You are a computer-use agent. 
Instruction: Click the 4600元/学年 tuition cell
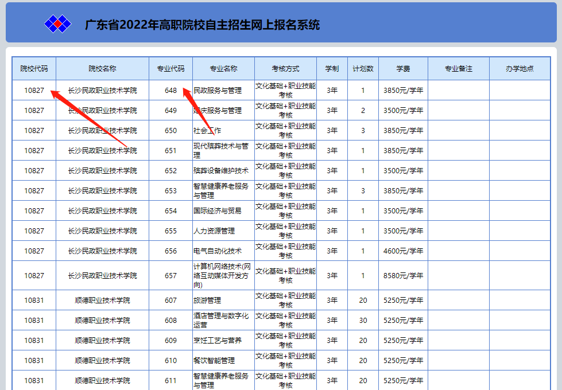pyautogui.click(x=403, y=251)
